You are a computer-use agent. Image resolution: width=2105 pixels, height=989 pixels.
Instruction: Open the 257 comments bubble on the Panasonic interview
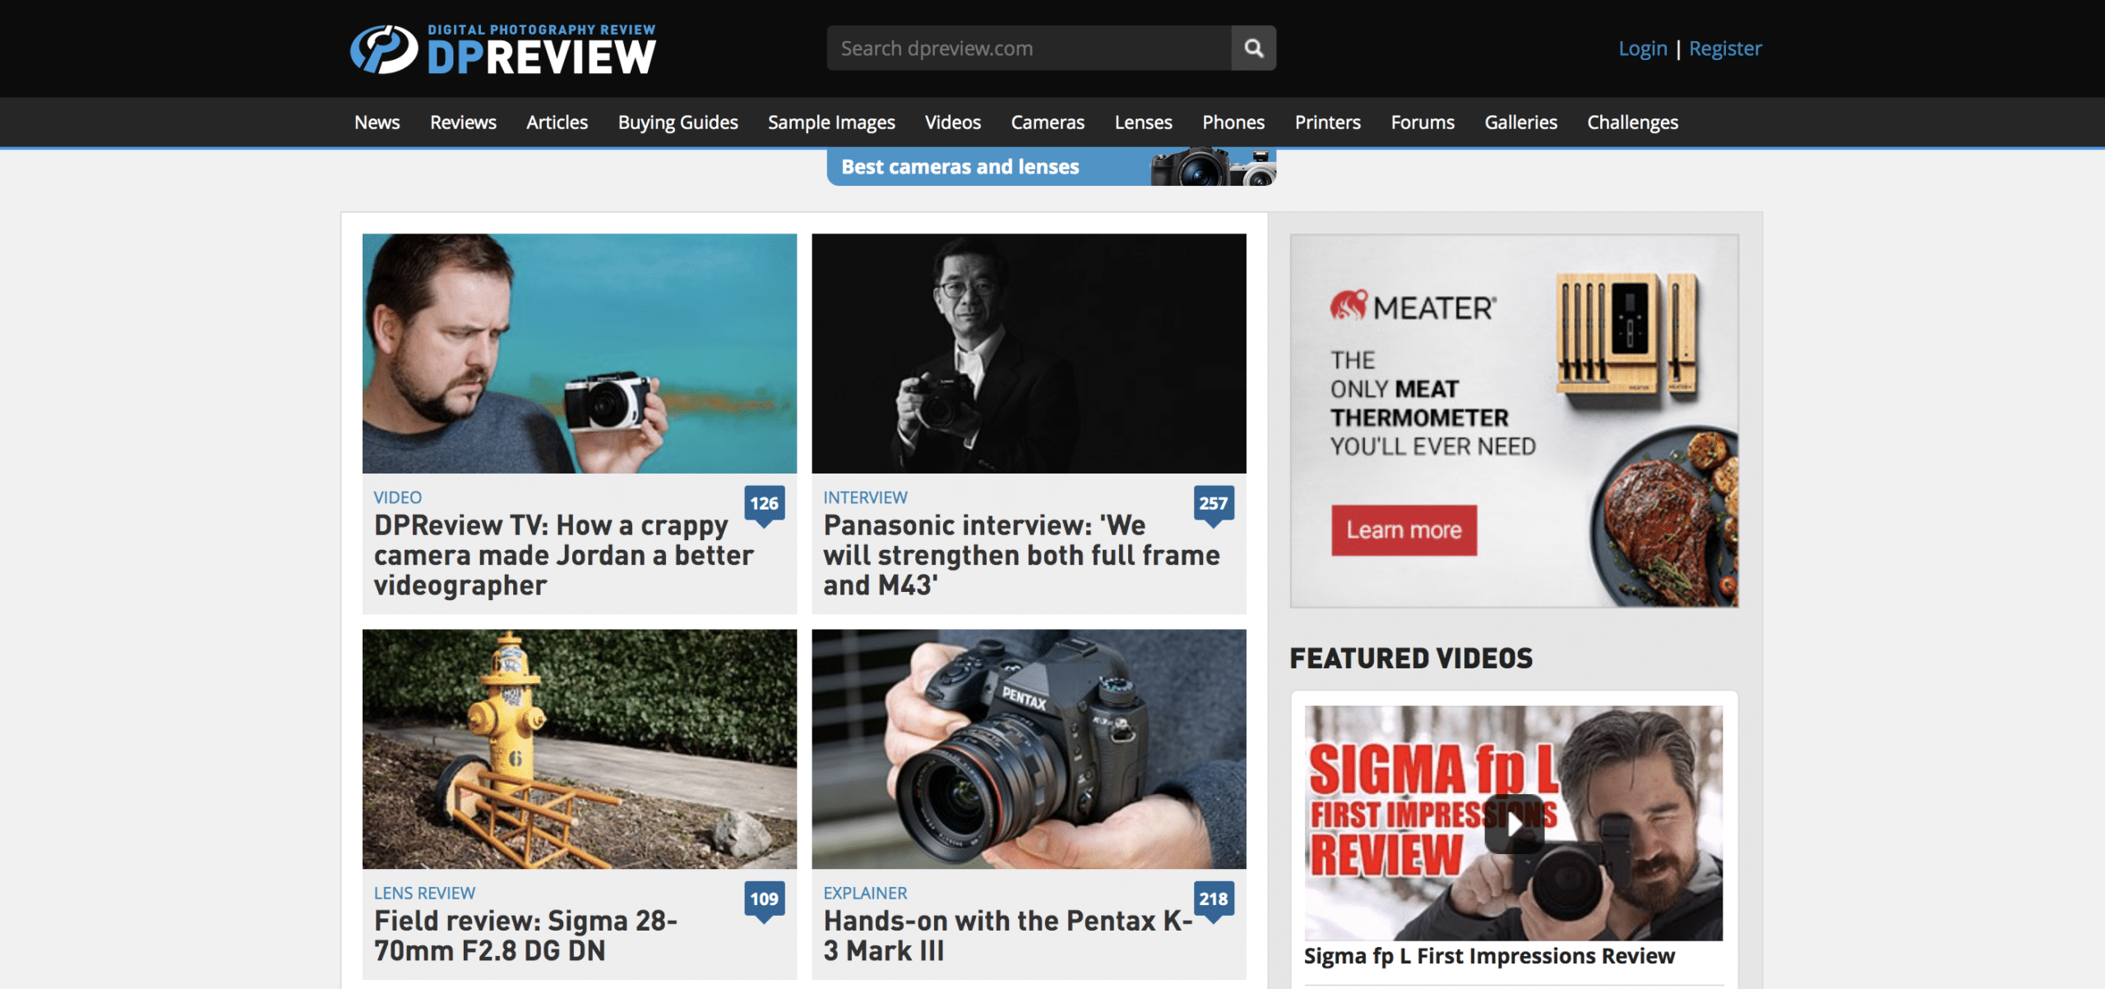coord(1213,504)
